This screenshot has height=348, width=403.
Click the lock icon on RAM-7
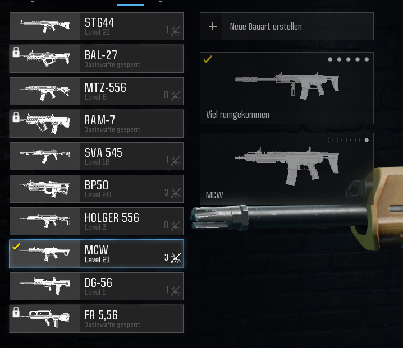coord(16,117)
